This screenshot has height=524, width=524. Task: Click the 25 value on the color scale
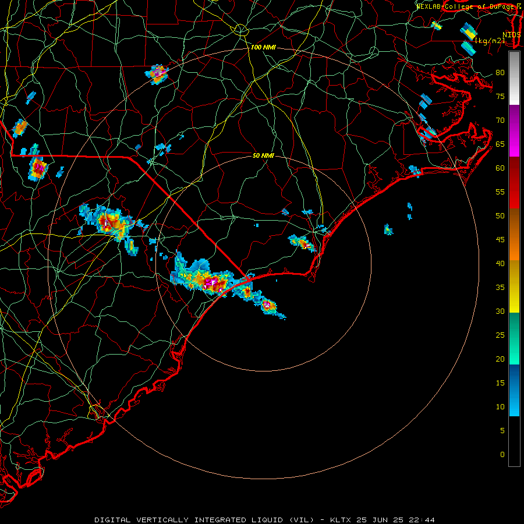pos(500,335)
